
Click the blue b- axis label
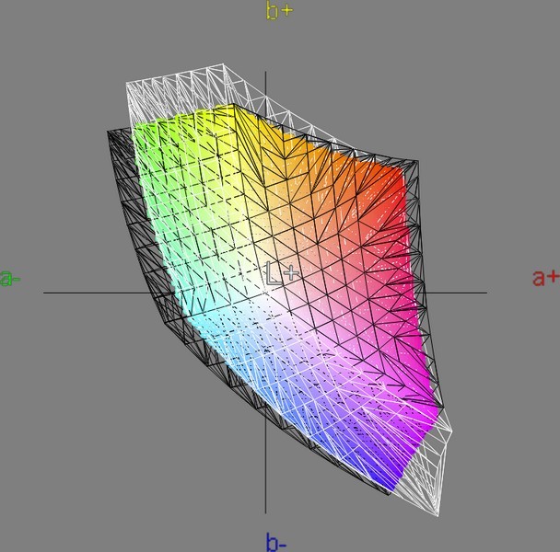[x=275, y=542]
